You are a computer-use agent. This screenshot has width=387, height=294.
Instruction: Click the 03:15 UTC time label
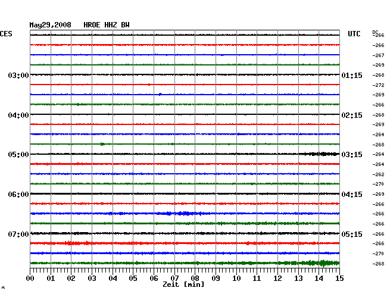[352, 155]
